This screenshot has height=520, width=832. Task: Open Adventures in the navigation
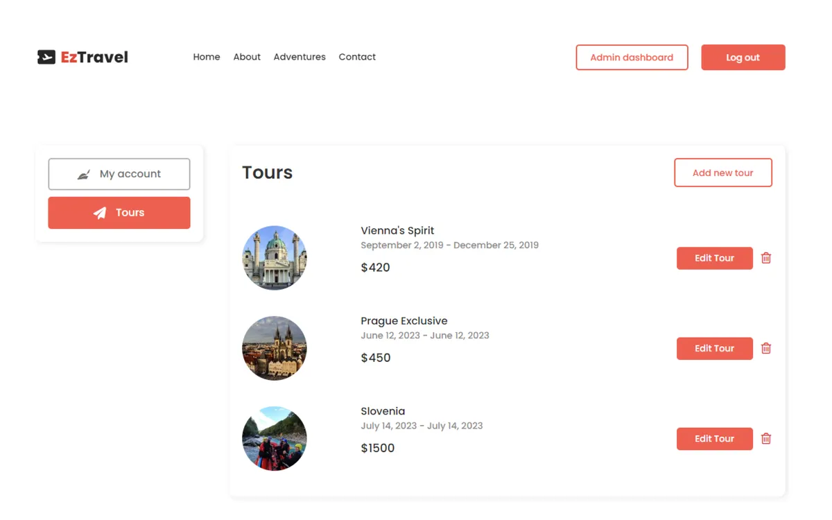coord(300,57)
